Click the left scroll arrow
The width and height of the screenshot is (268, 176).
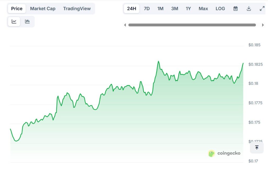(x=125, y=25)
